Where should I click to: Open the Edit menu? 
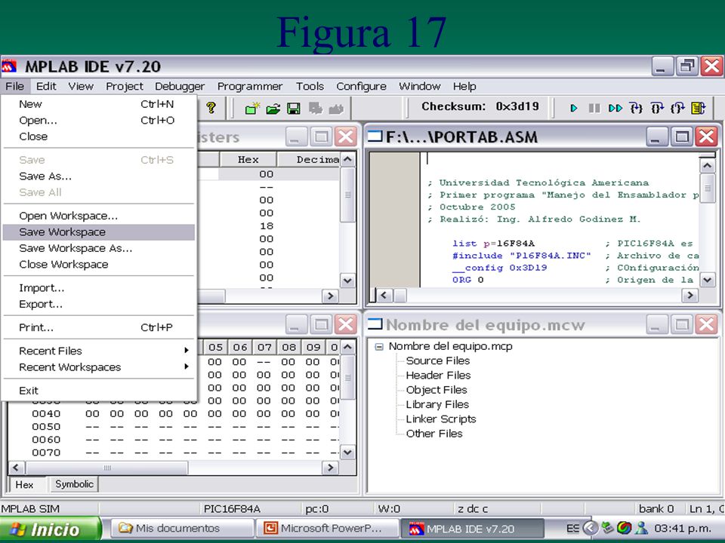click(x=46, y=86)
